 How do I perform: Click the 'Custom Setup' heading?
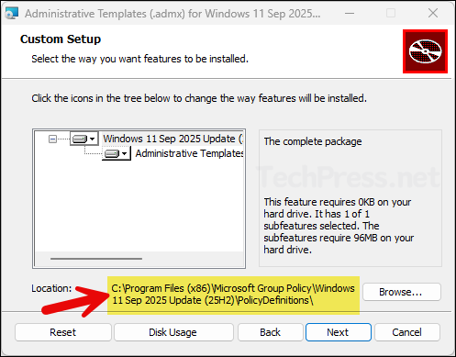(61, 39)
